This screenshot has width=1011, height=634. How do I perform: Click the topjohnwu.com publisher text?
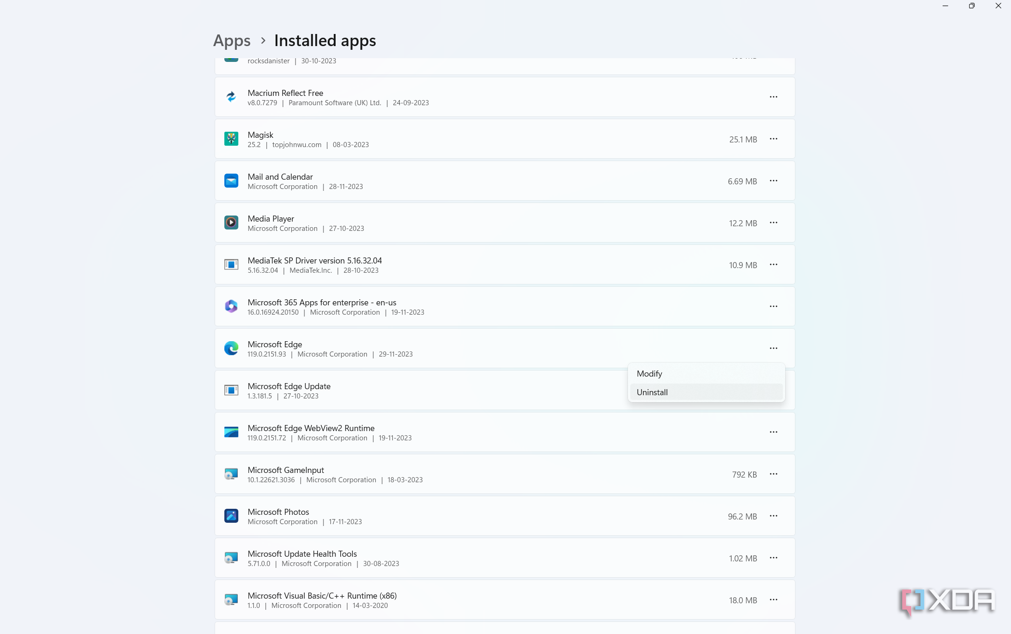point(297,145)
